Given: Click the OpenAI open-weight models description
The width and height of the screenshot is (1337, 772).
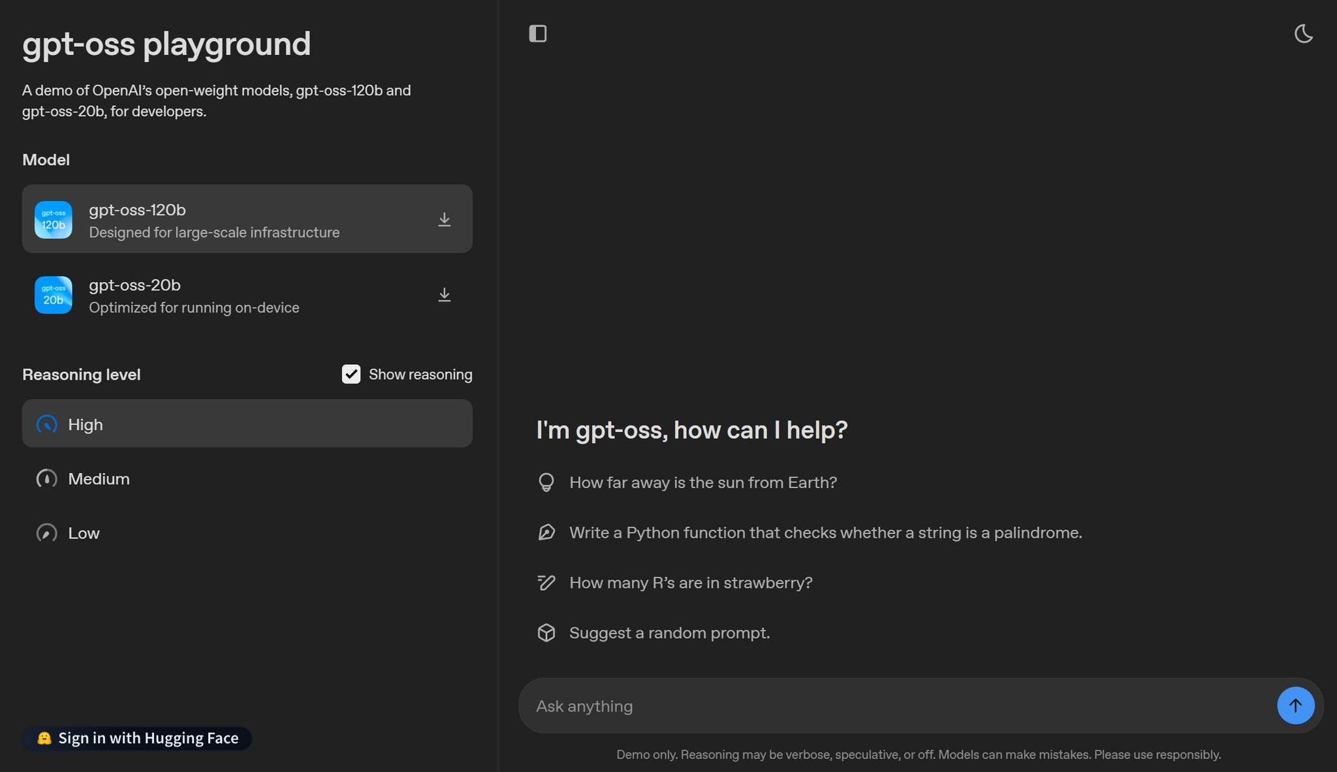Looking at the screenshot, I should [217, 100].
